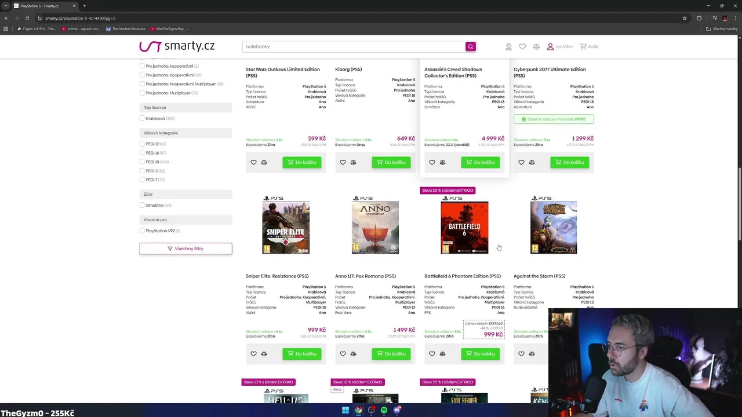
Task: Reload the page in the browser
Action: [27, 18]
